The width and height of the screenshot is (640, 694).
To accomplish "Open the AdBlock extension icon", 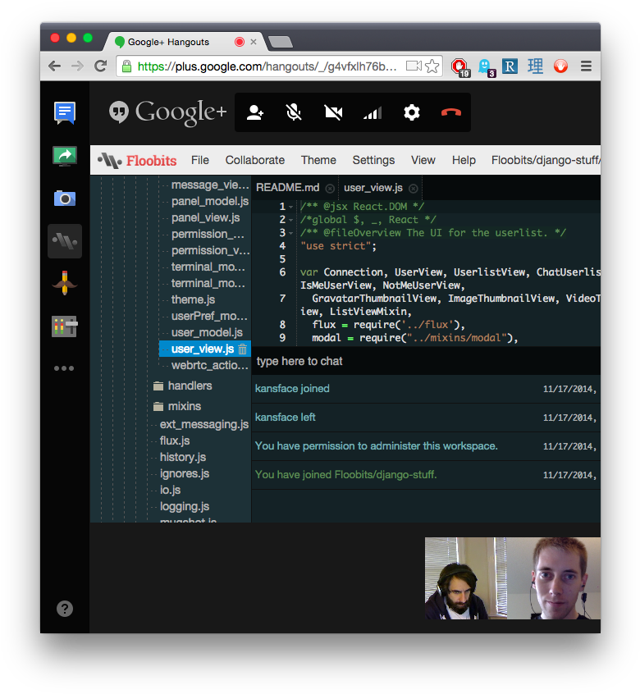I will point(459,67).
